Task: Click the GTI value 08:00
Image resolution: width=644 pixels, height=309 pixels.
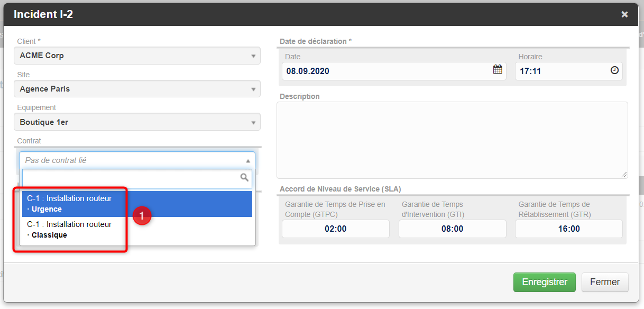Action: tap(452, 229)
